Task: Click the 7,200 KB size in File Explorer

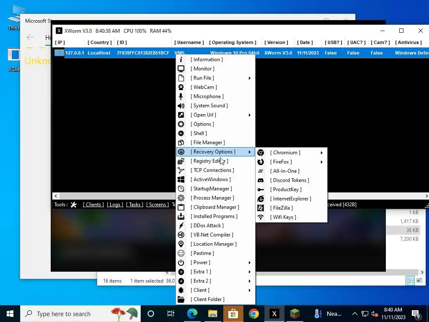Action: [409, 239]
